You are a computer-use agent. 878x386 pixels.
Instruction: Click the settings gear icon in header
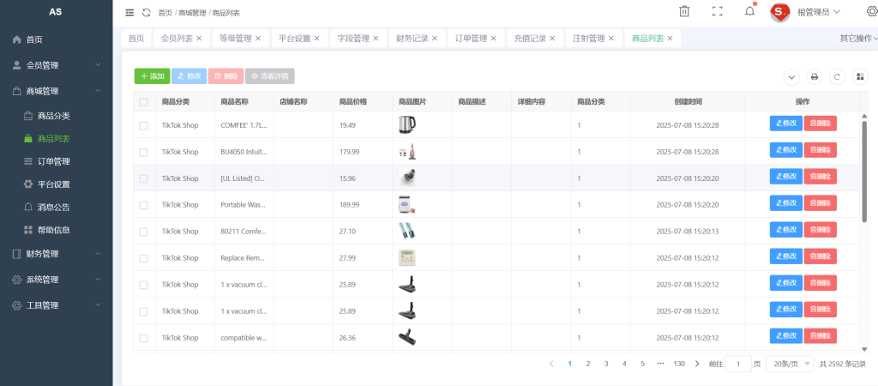pyautogui.click(x=872, y=11)
